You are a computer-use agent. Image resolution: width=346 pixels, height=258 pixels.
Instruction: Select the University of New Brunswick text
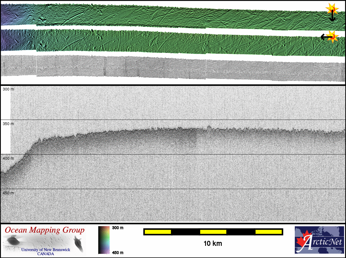coord(46,250)
